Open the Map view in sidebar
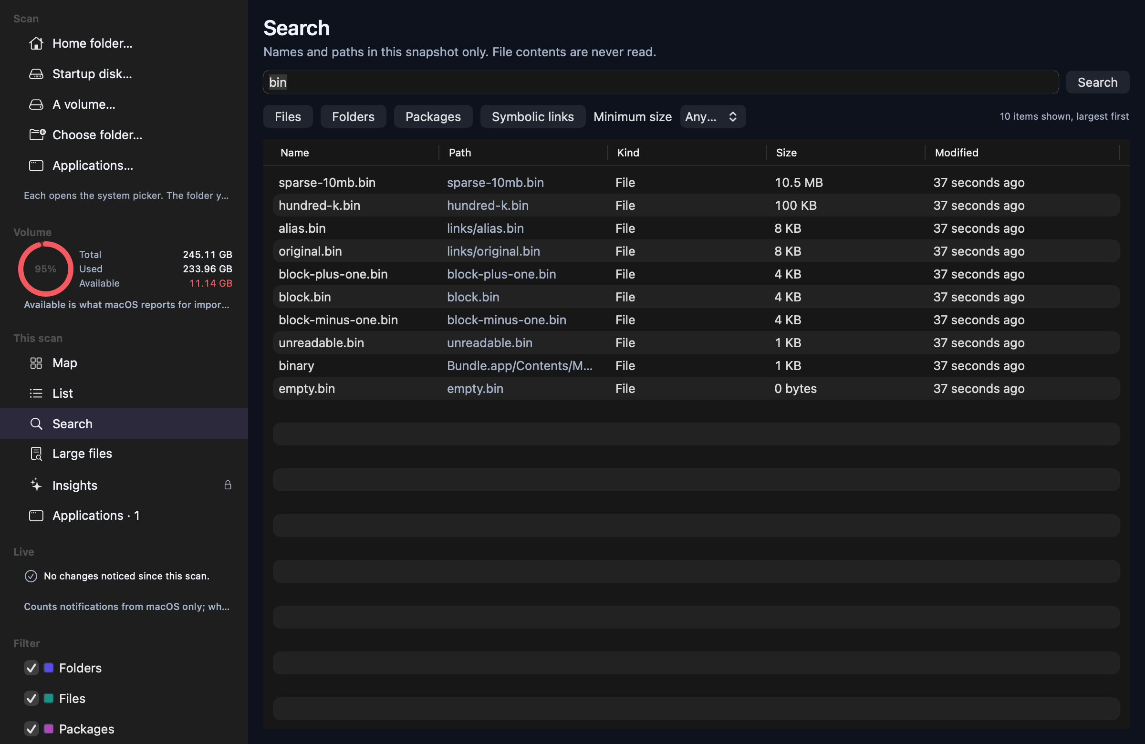1145x744 pixels. pos(124,363)
